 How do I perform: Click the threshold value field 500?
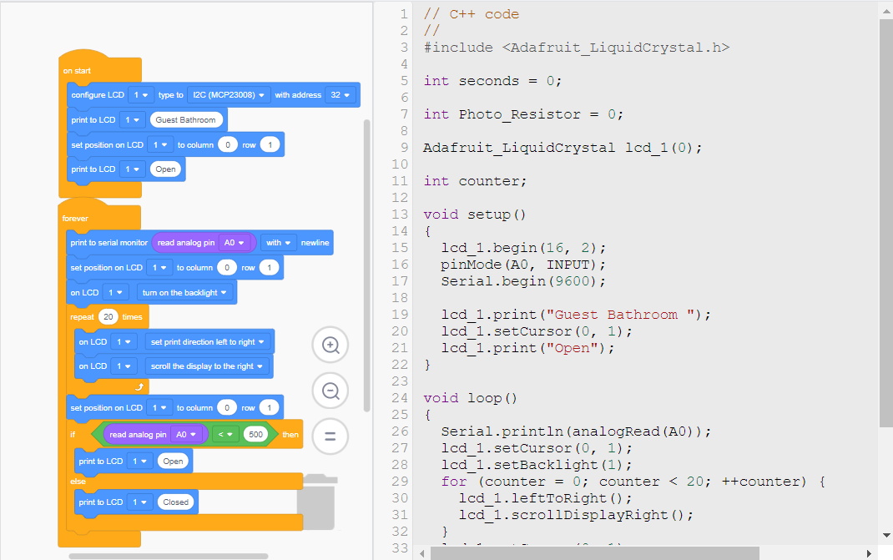tap(255, 435)
